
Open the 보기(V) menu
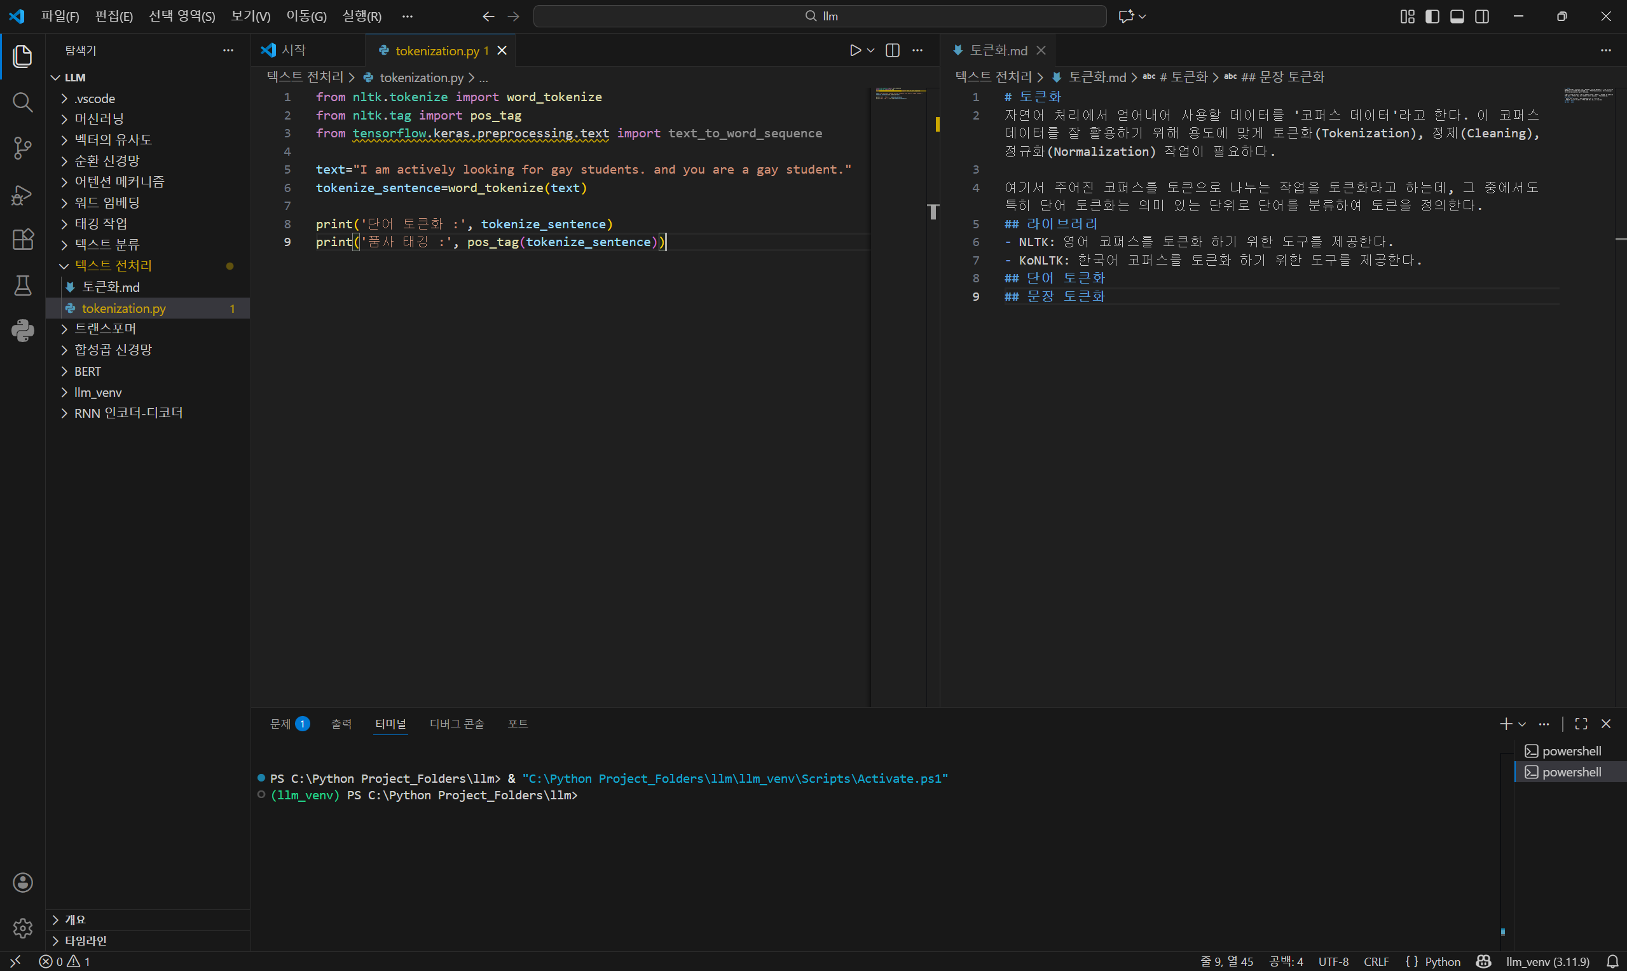coord(251,17)
